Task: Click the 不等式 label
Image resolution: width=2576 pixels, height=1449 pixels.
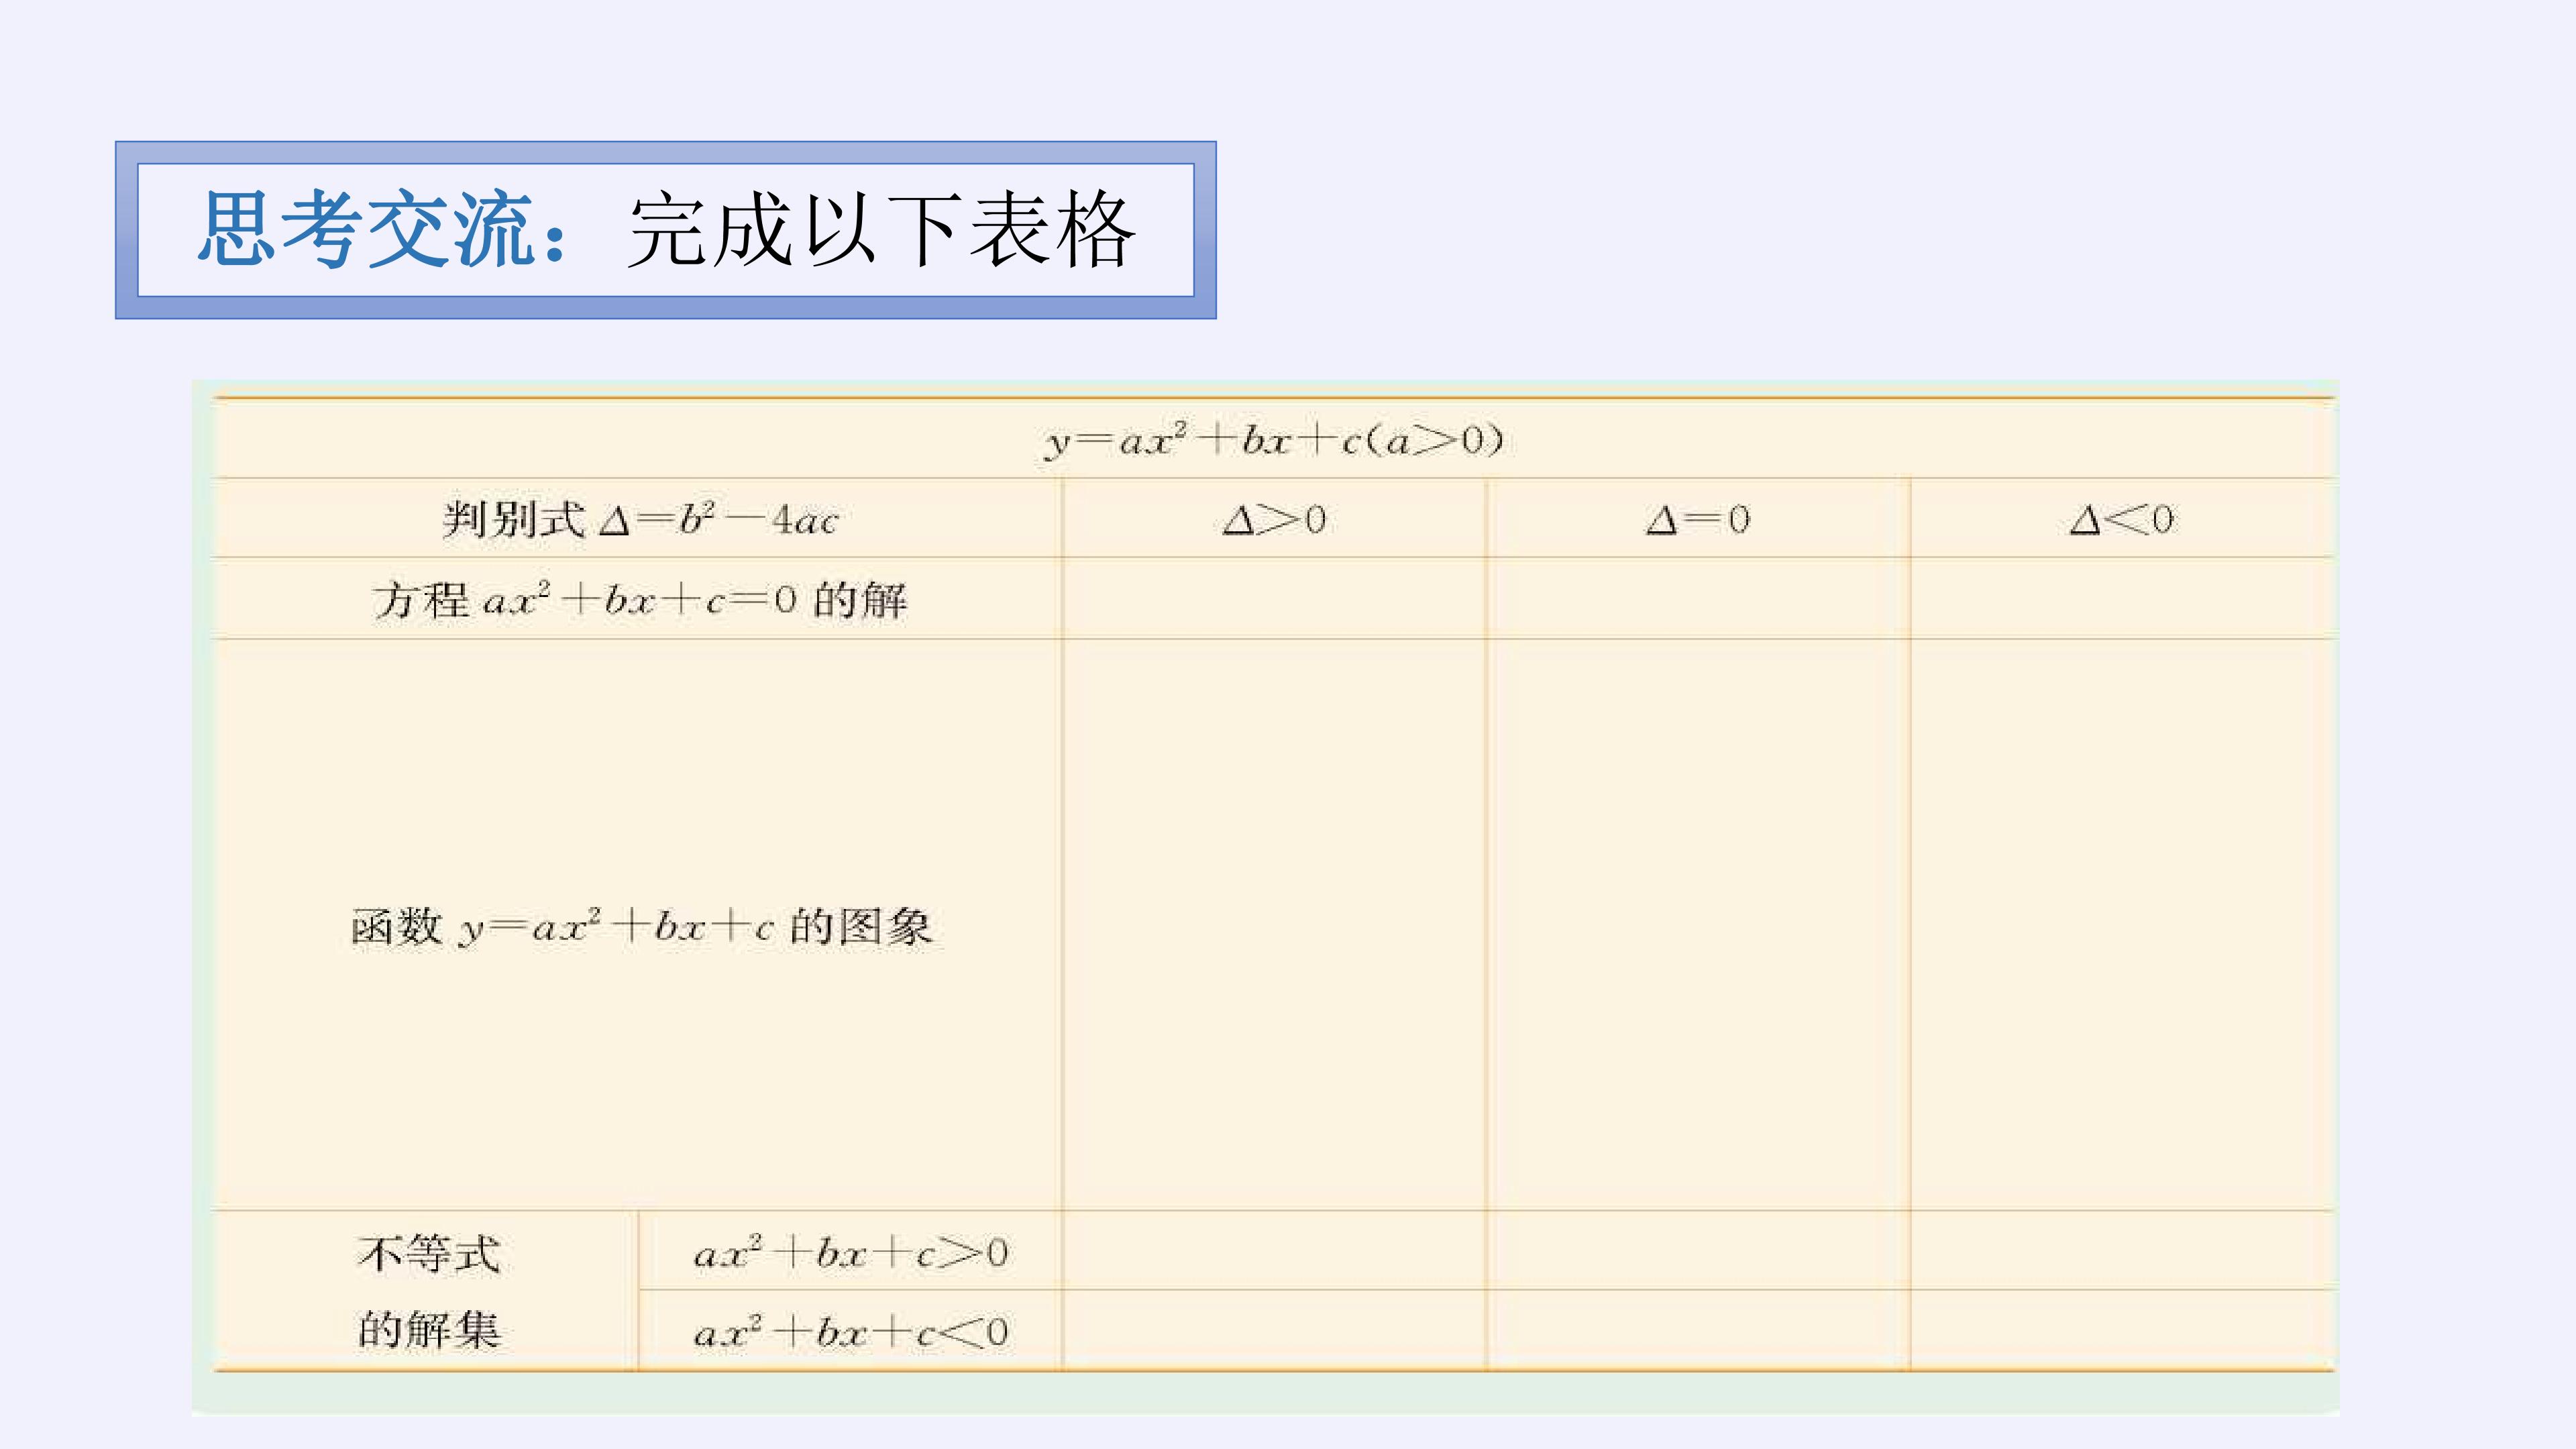Action: [x=429, y=1253]
